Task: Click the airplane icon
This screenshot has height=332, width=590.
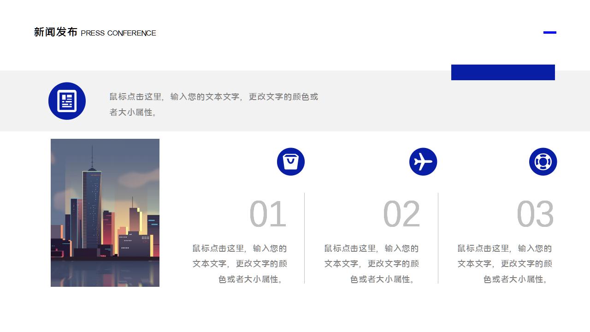Action: pyautogui.click(x=423, y=162)
